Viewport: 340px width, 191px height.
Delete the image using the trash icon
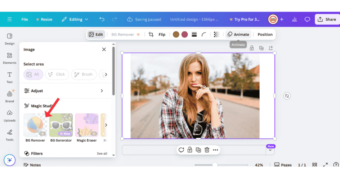[207, 150]
